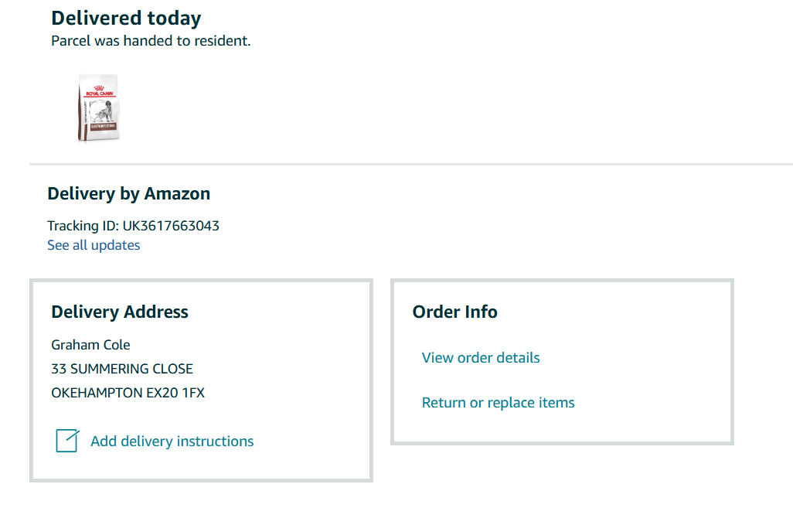This screenshot has height=508, width=793.
Task: Click the Add delivery instructions edit icon
Action: (67, 440)
